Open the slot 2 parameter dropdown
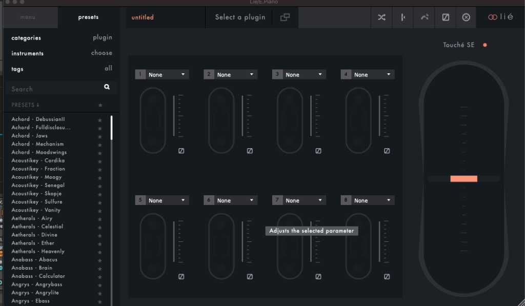 [x=231, y=75]
